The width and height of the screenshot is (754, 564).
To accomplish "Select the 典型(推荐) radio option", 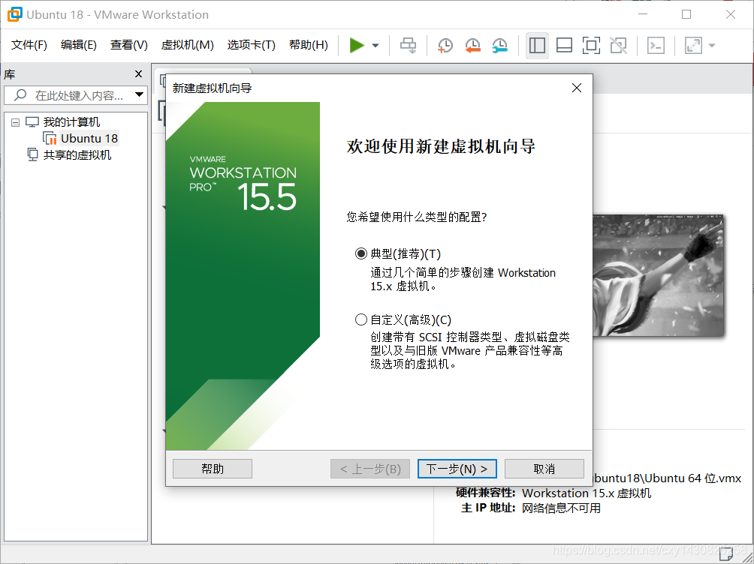I will pos(361,253).
